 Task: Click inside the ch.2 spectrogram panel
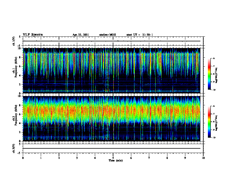[x=112, y=119]
